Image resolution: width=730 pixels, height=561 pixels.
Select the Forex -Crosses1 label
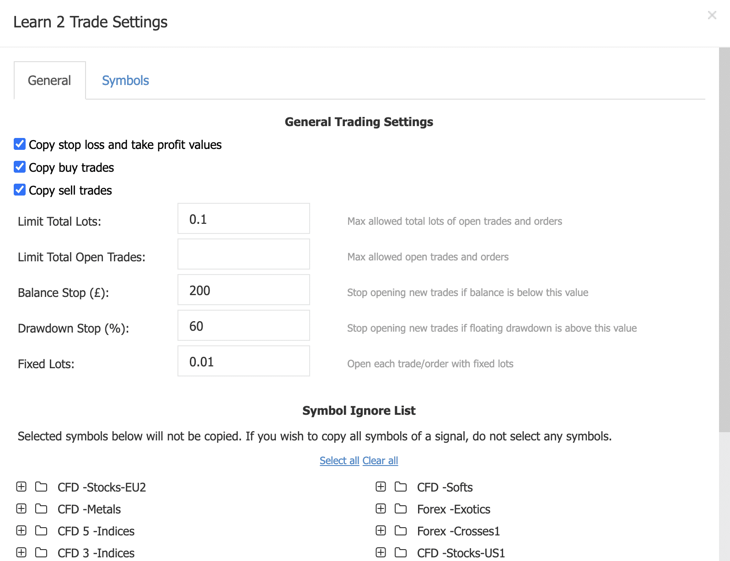click(458, 531)
